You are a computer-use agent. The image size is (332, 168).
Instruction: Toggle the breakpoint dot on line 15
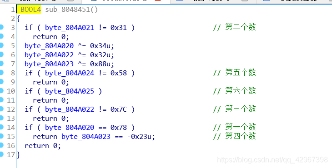coord(1,136)
